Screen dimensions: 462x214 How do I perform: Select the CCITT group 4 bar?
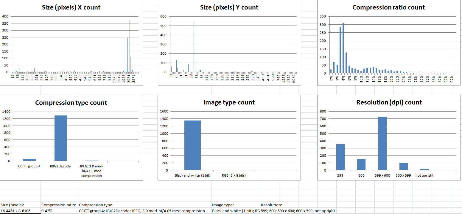point(29,160)
